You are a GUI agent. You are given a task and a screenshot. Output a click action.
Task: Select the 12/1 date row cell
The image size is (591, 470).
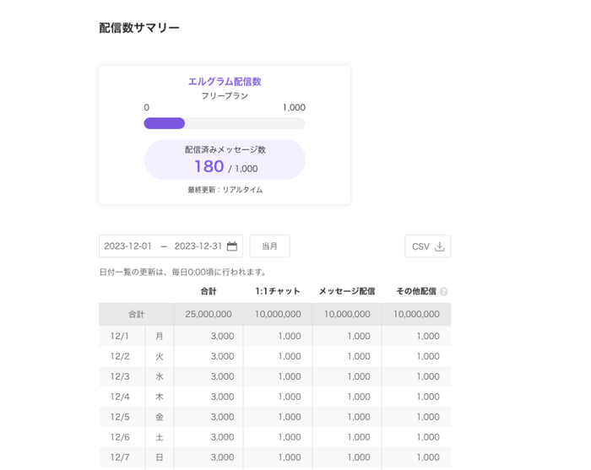pyautogui.click(x=120, y=336)
